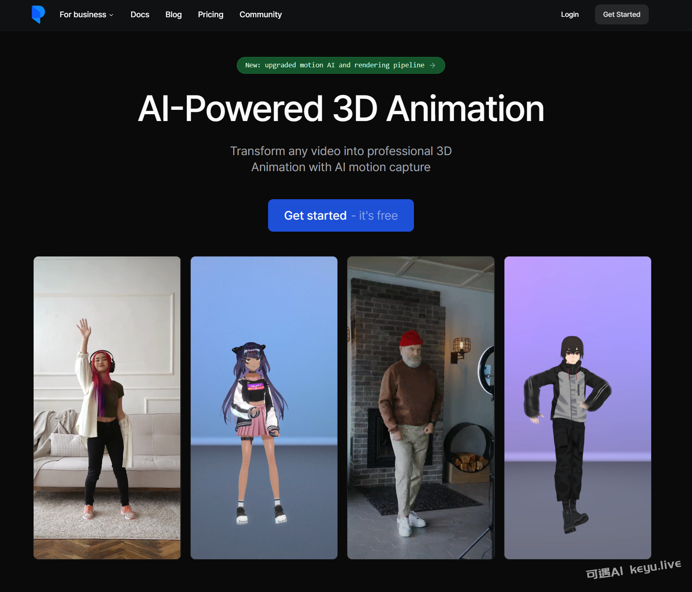The image size is (692, 592).
Task: Navigate to Pricing
Action: click(210, 14)
